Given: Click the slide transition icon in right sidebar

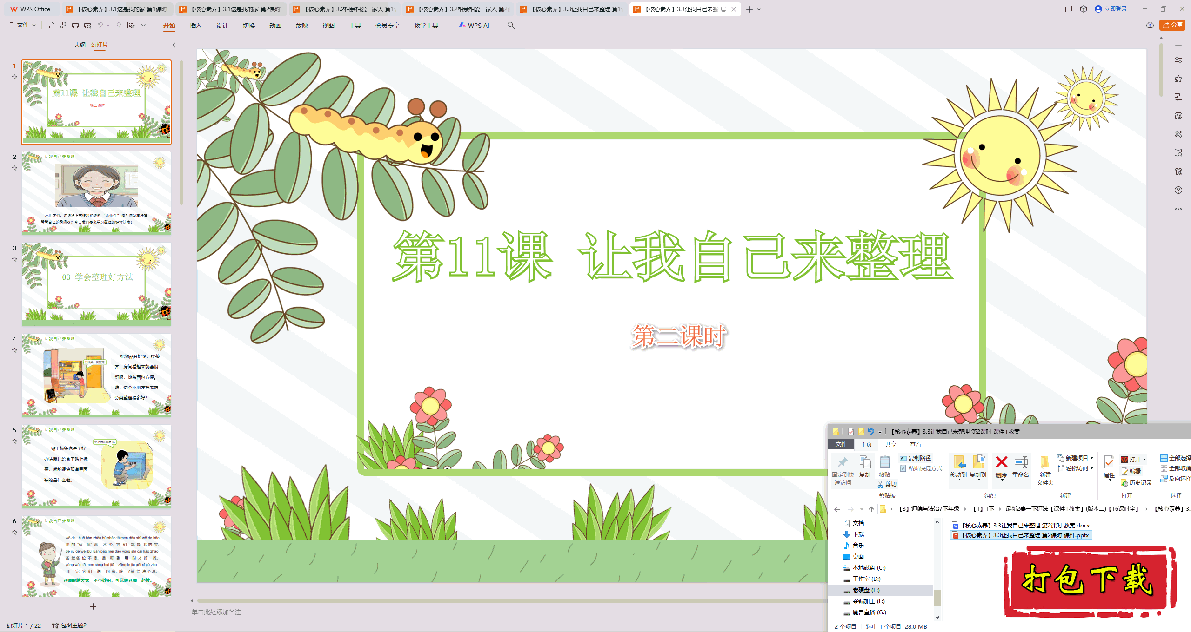Looking at the screenshot, I should (1178, 97).
